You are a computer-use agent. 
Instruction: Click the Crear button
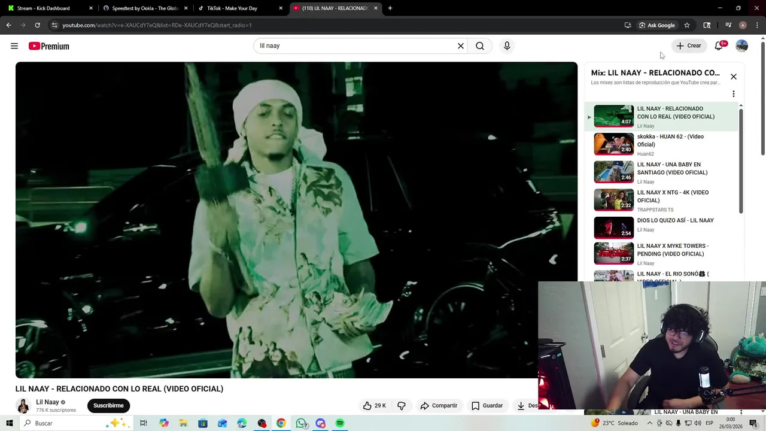click(689, 46)
